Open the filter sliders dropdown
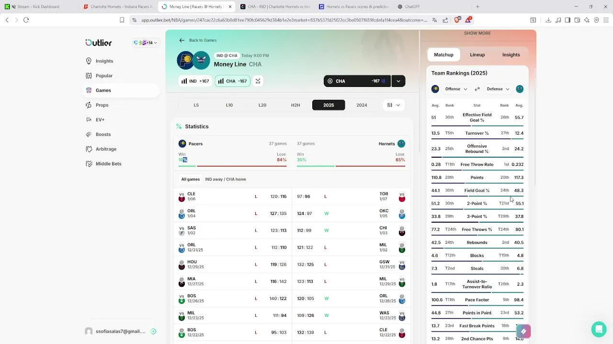Screen dimensions: 613x344 tap(394, 105)
